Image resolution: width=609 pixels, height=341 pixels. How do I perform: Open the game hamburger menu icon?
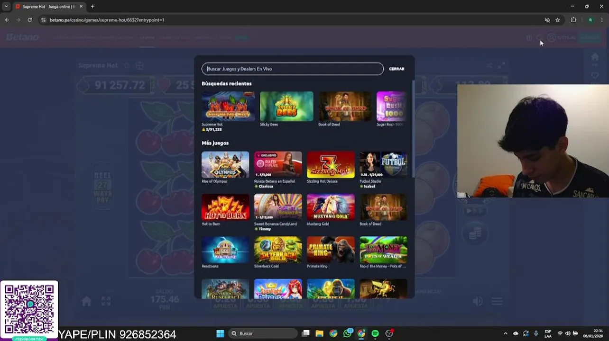click(497, 302)
